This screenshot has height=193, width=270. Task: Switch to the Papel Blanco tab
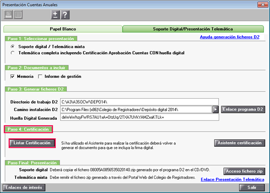pyautogui.click(x=63, y=29)
